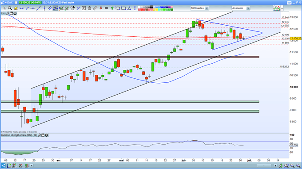Image resolution: width=302 pixels, height=169 pixels.
Task: Maximize the Prix panel window icon
Action: coord(12,13)
